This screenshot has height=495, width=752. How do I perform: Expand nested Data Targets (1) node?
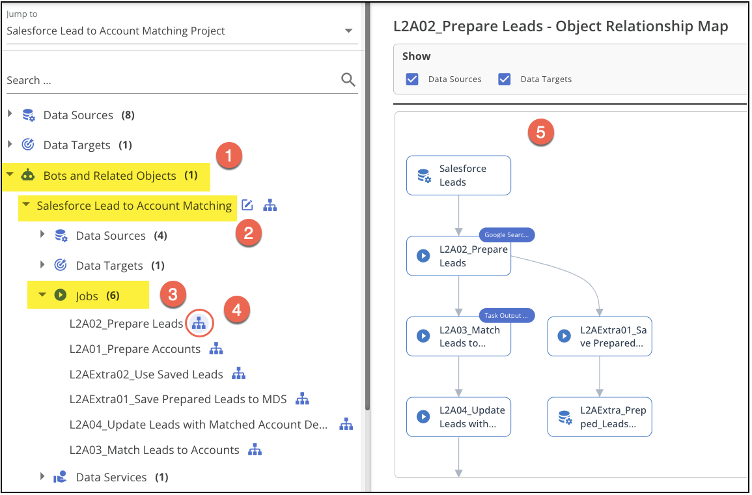[43, 265]
